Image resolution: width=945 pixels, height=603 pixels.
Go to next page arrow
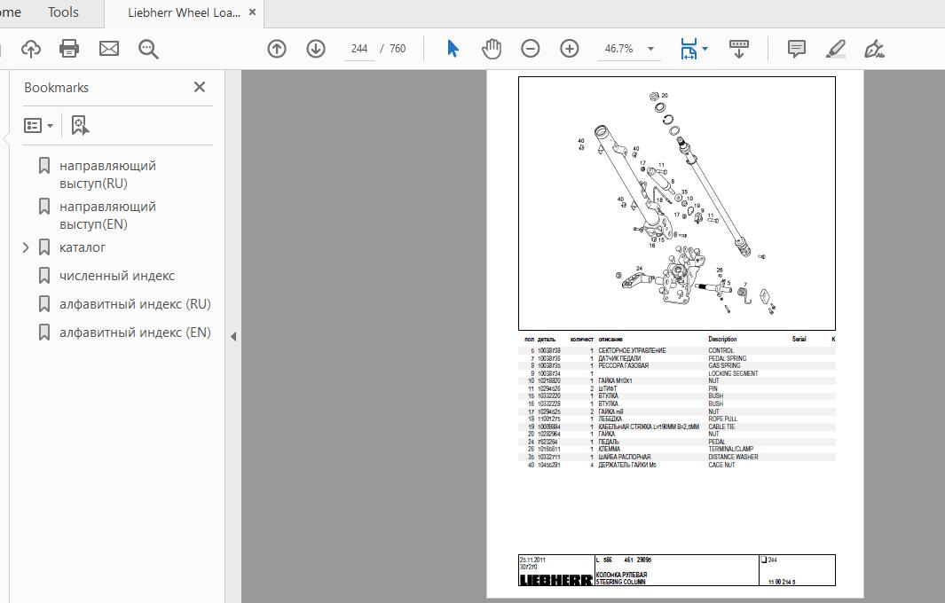[x=316, y=49]
